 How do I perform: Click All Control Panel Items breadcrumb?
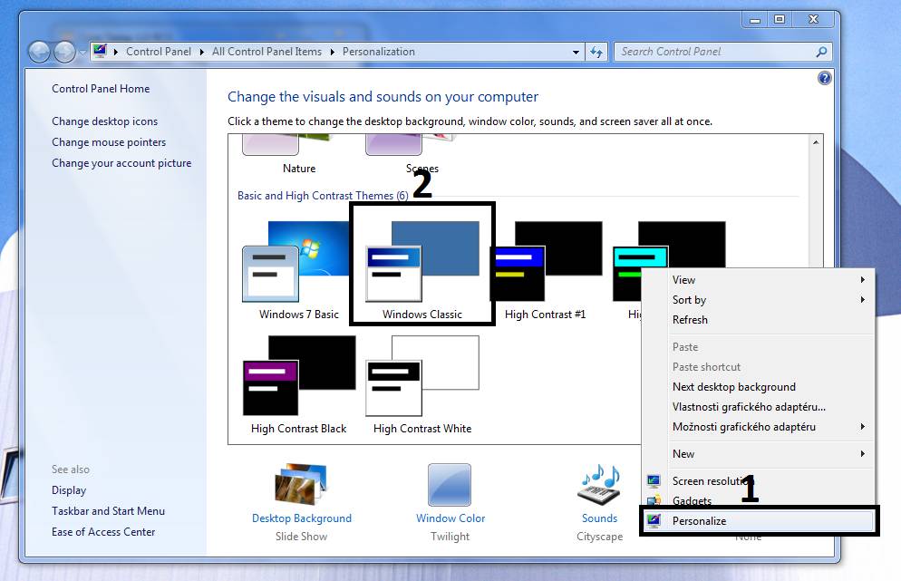pos(266,52)
